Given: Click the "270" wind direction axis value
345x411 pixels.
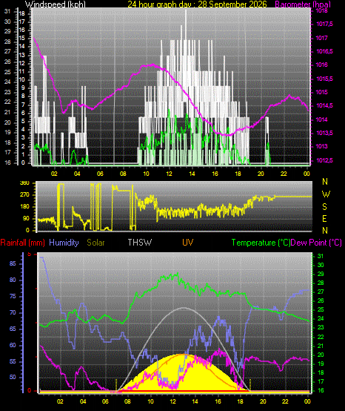Looking at the screenshot, I should tap(24, 195).
